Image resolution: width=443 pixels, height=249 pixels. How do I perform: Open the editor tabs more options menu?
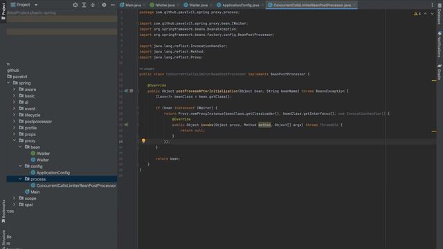click(x=432, y=5)
